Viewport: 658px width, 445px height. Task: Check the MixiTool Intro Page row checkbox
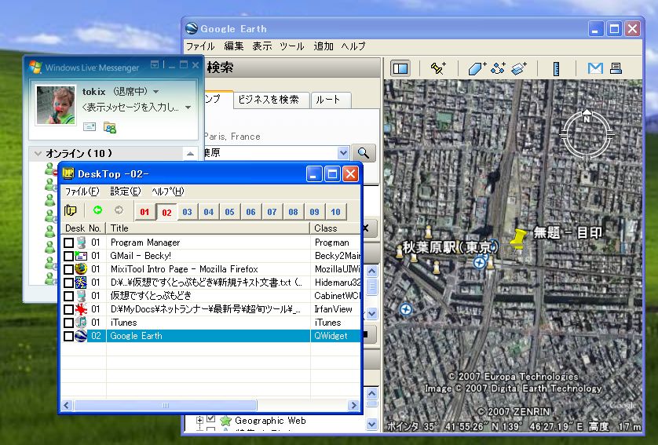pos(68,269)
